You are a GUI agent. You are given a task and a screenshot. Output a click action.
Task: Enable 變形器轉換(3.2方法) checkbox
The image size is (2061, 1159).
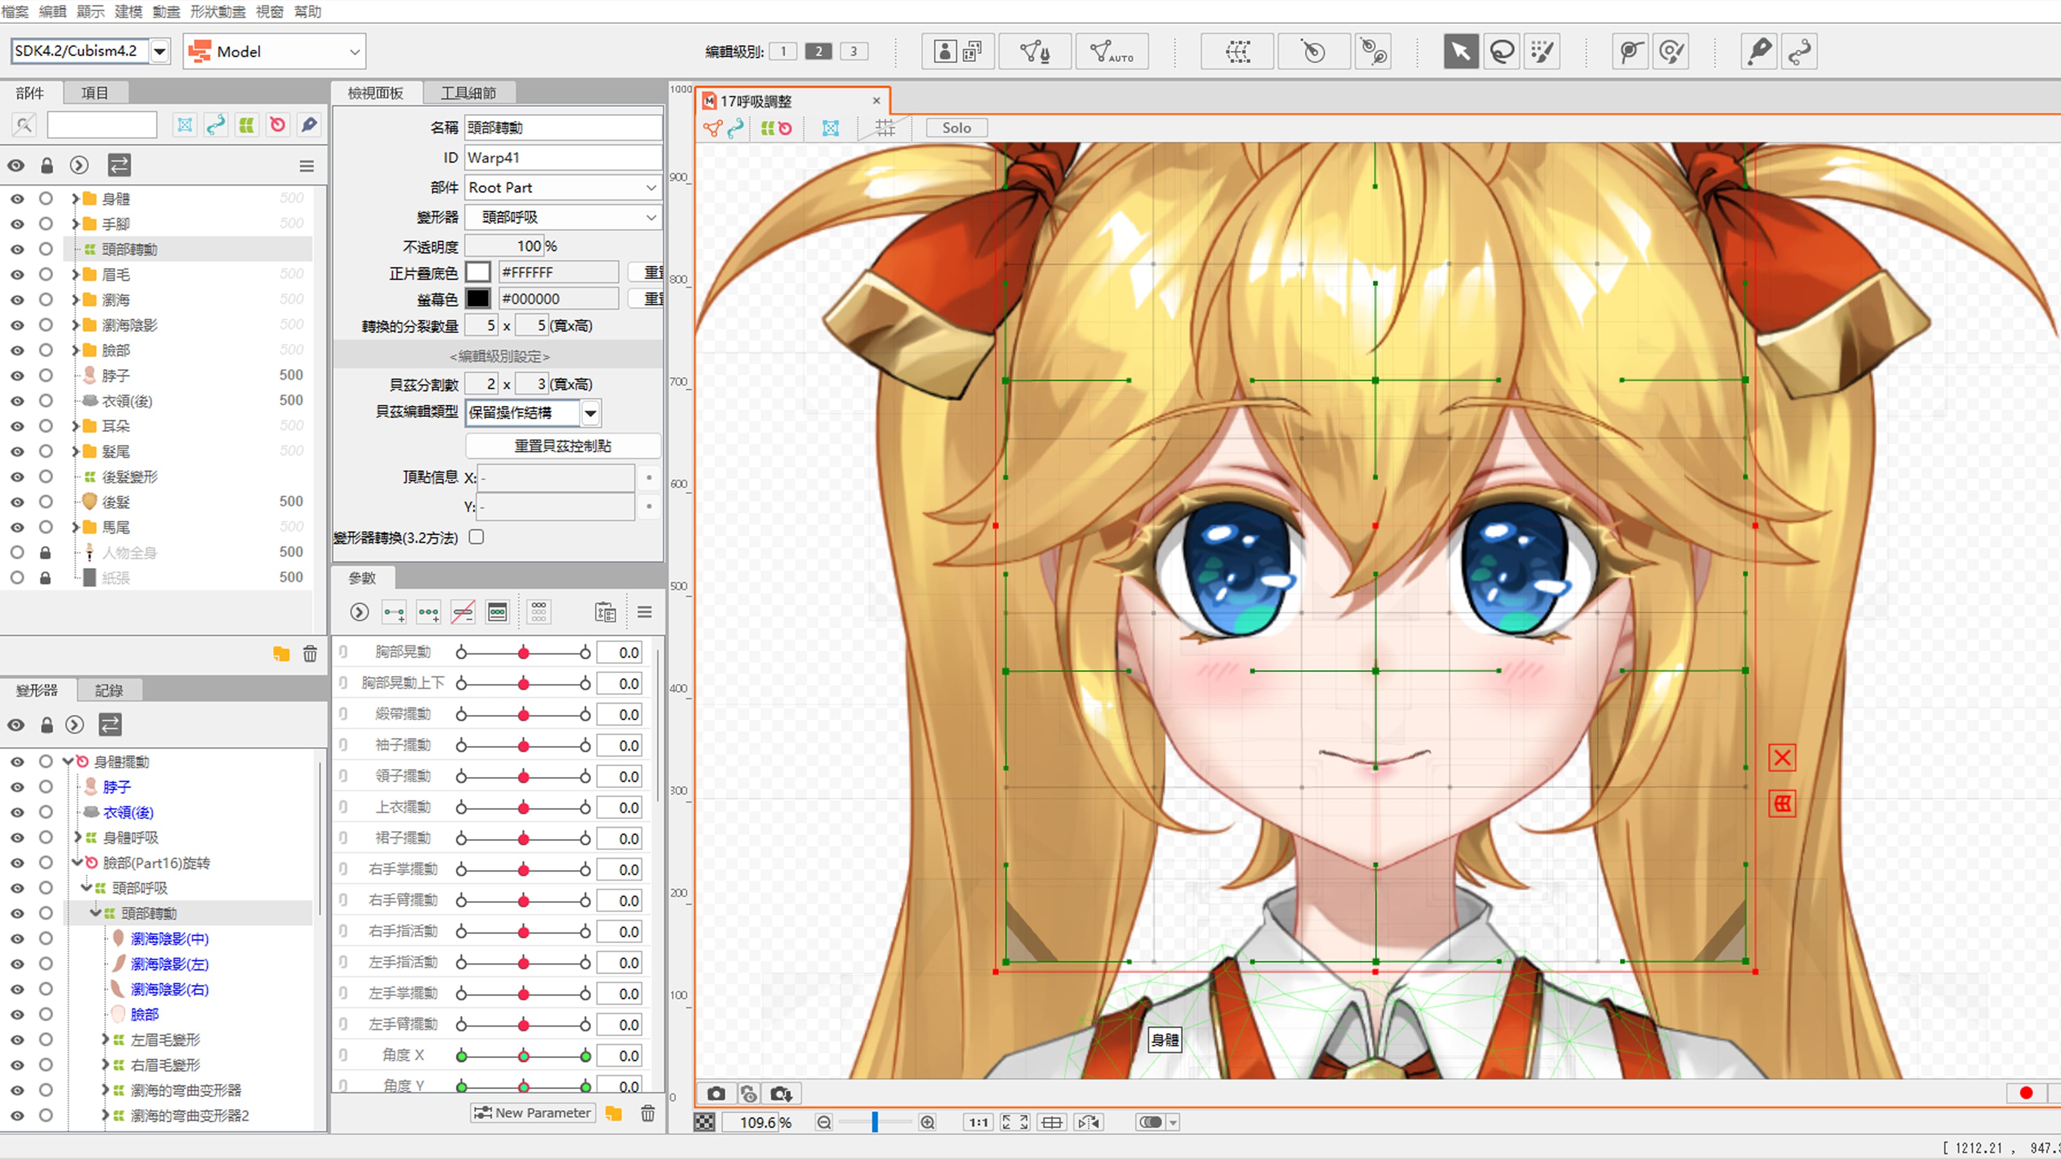476,537
